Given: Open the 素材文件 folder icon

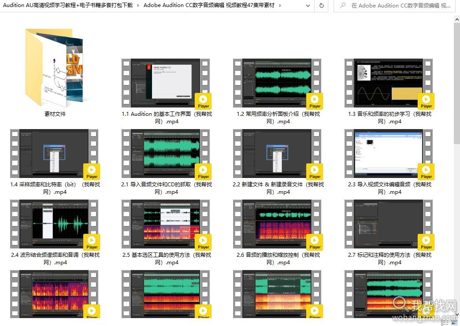Looking at the screenshot, I should tap(54, 67).
